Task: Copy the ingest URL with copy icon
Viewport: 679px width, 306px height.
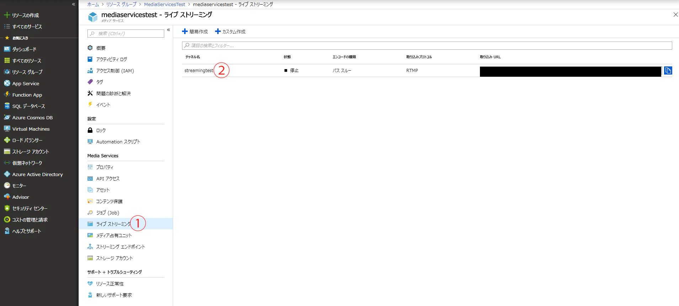Action: [668, 71]
